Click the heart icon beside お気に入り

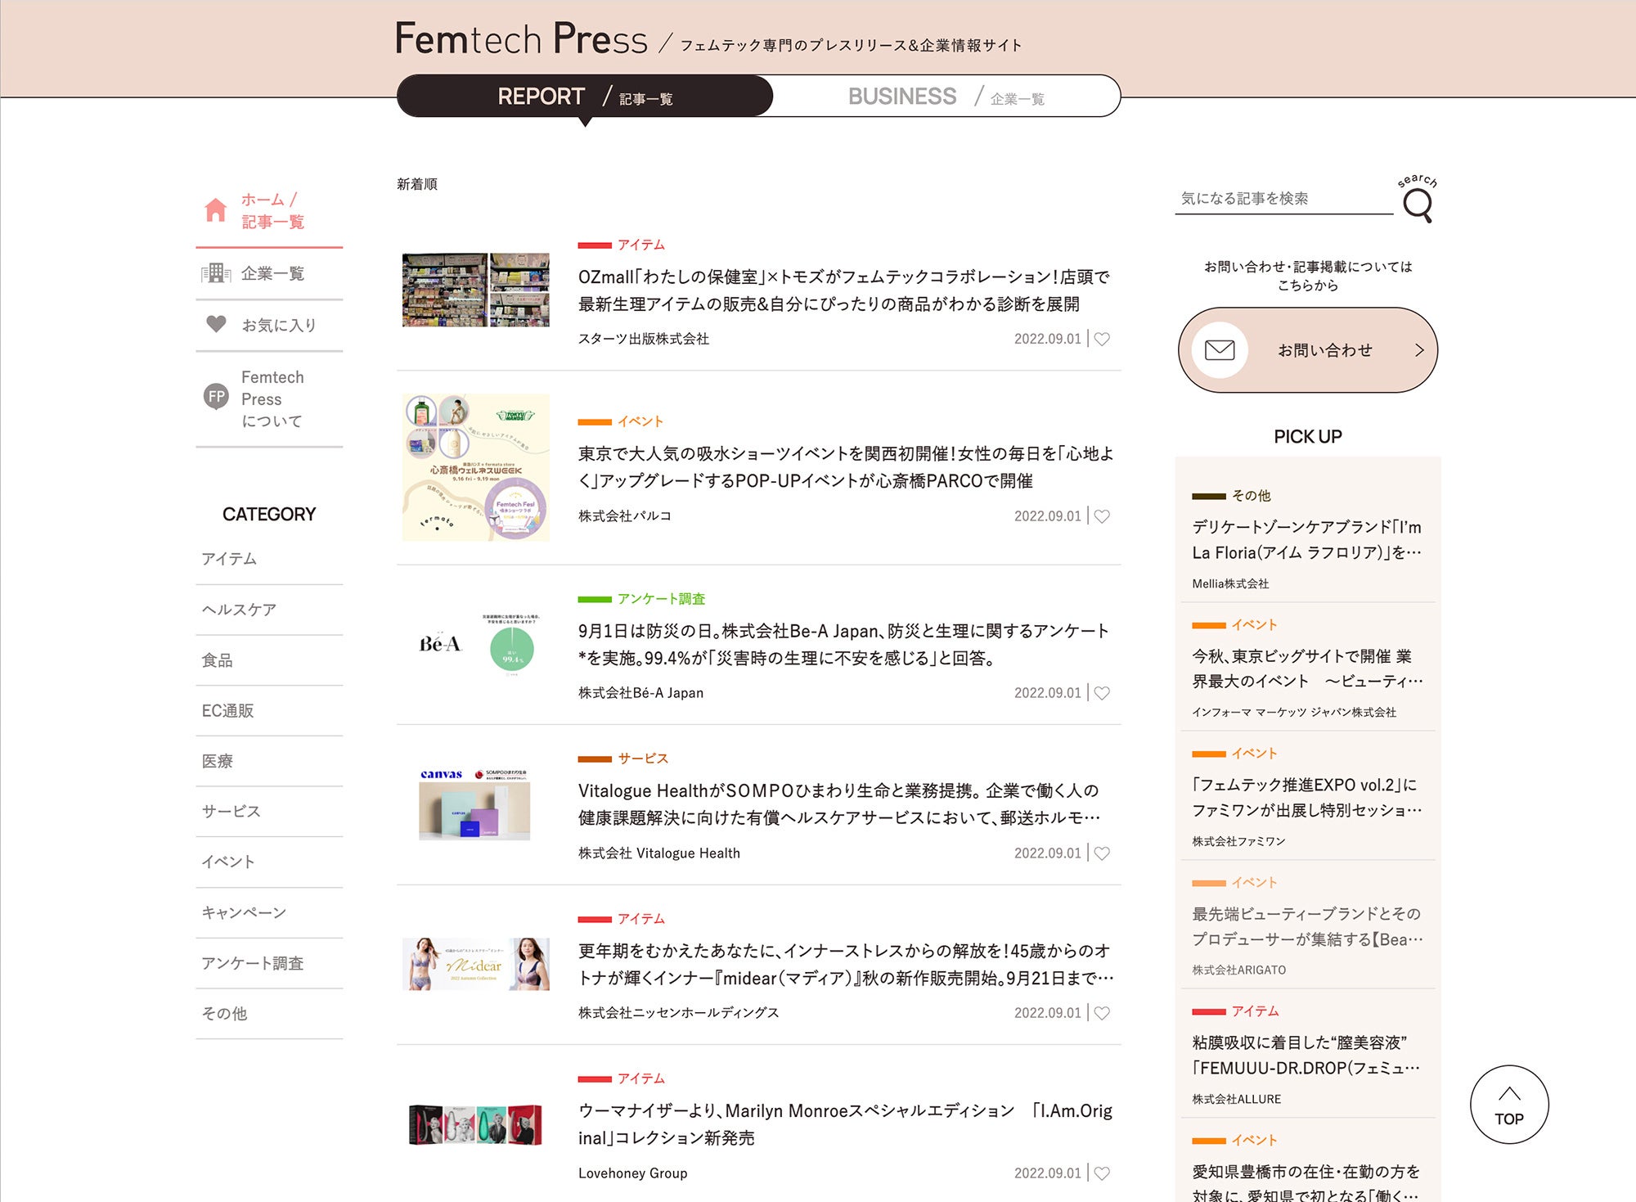click(216, 325)
